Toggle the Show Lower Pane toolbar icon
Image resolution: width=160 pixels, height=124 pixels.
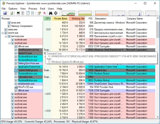point(28,13)
